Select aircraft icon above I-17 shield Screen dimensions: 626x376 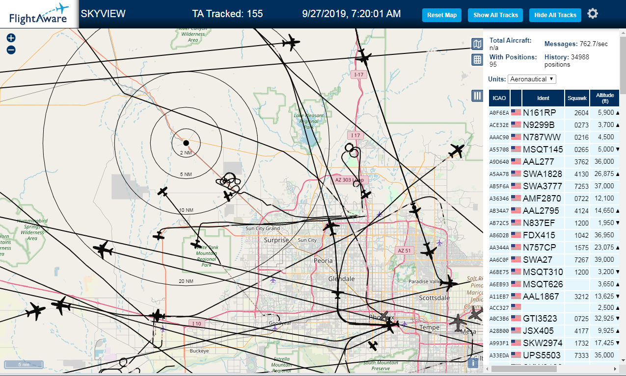pos(363,57)
